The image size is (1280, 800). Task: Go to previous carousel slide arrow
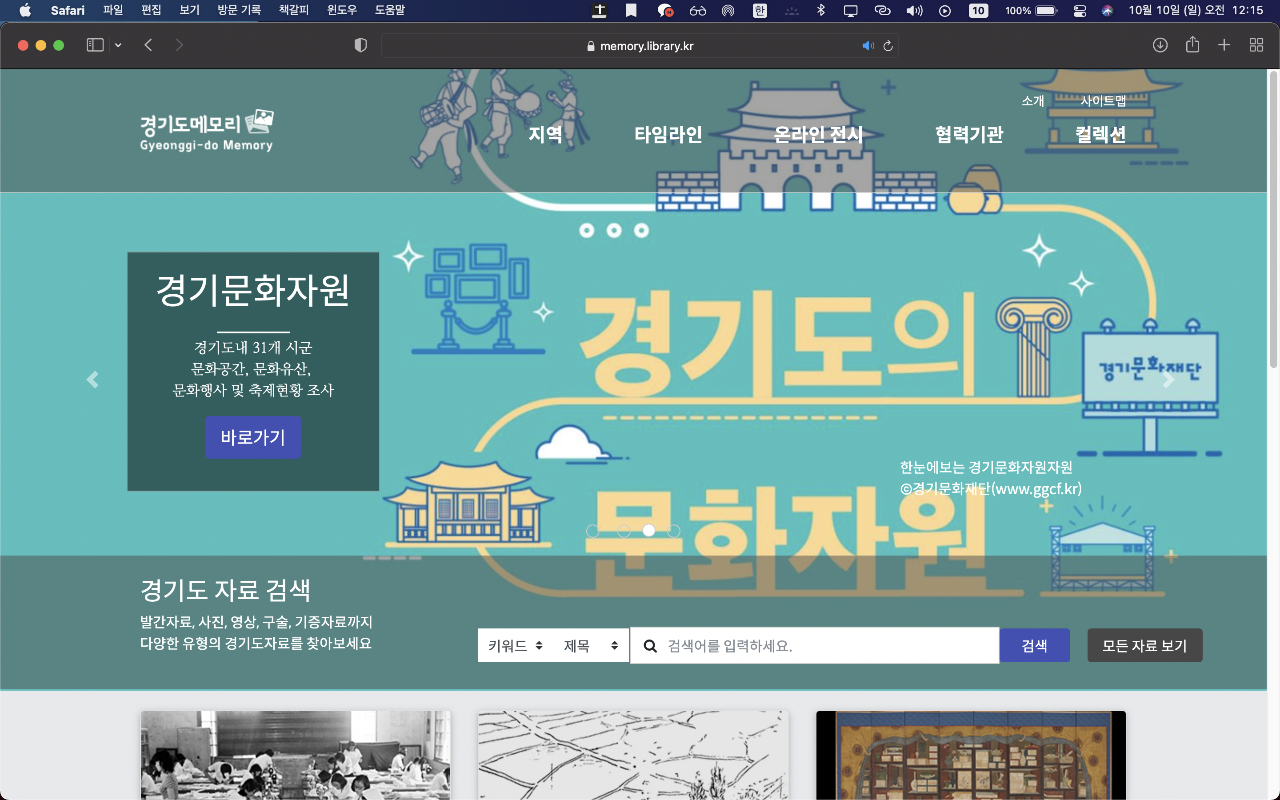tap(92, 380)
